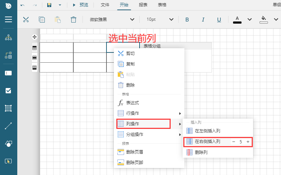The width and height of the screenshot is (281, 175).
Task: Save the report with the floppy disk icon
Action: [x=49, y=5]
